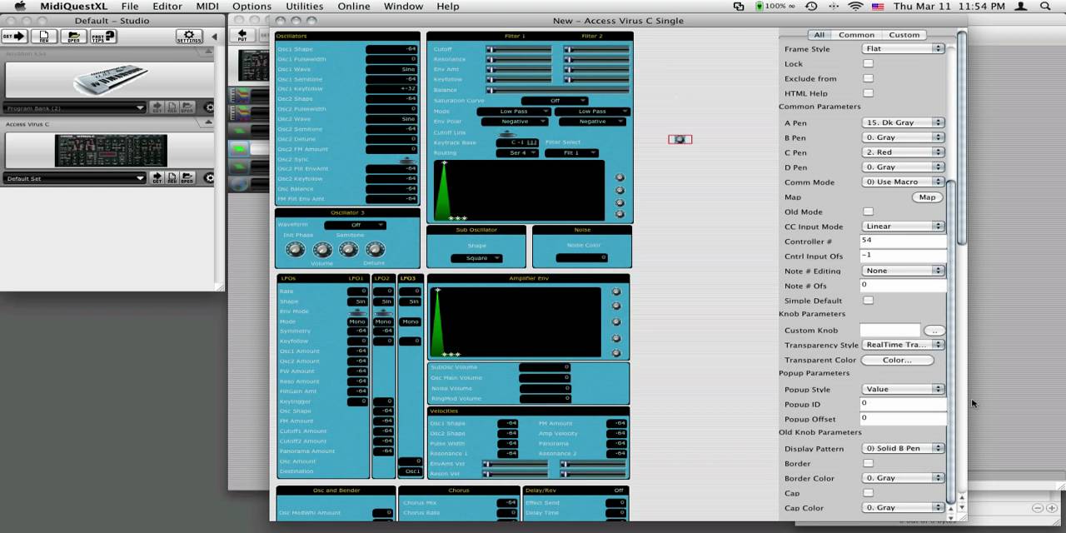Open the CC Input Mode Linear dropdown
1066x533 pixels.
pyautogui.click(x=903, y=226)
